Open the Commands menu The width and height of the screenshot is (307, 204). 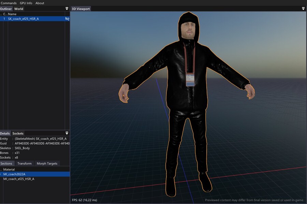[9, 3]
